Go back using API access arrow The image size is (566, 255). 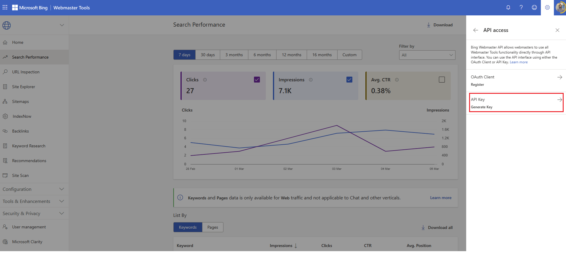tap(476, 30)
